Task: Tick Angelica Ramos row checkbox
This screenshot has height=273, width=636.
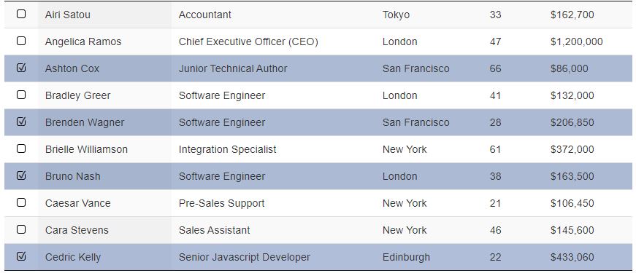Action: 21,41
